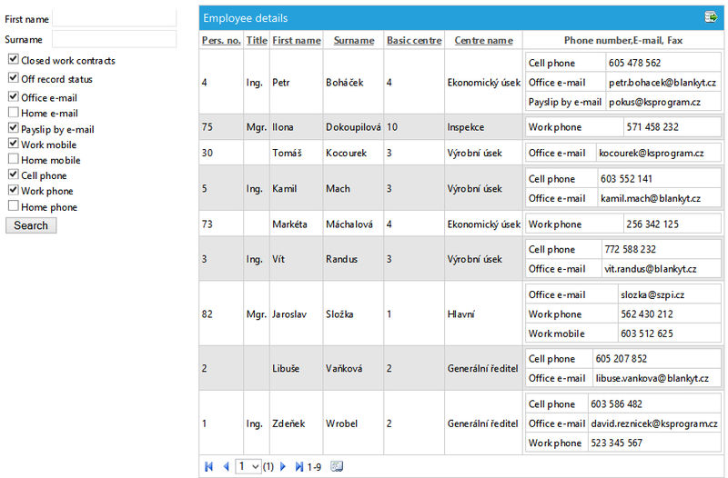Image resolution: width=728 pixels, height=478 pixels.
Task: Click Kocourek surname cell
Action: 353,153
